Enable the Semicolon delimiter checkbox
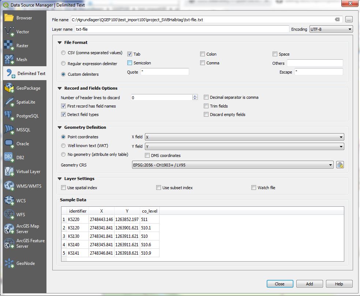The width and height of the screenshot is (360, 296). tap(130, 63)
